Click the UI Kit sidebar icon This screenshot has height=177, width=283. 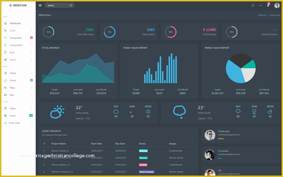point(5,31)
